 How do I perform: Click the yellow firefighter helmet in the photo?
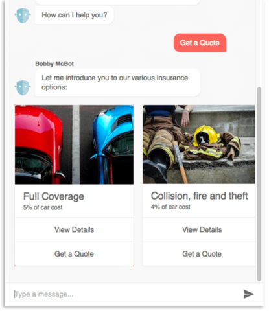[x=206, y=136]
